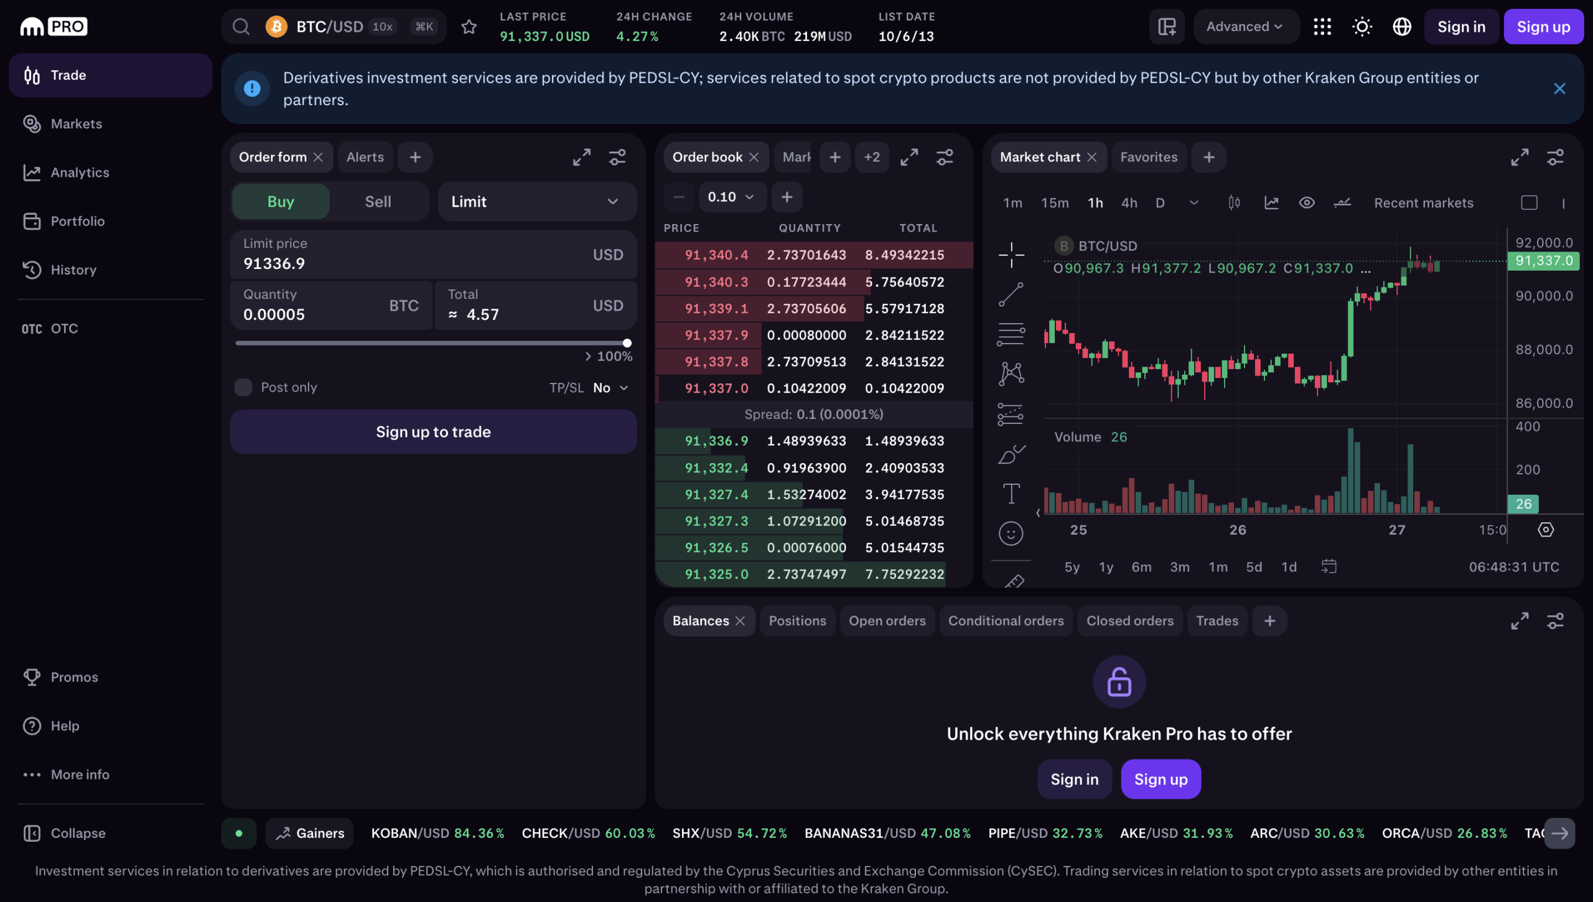Toggle the chart layout square checkbox
The image size is (1593, 902).
pyautogui.click(x=1529, y=202)
